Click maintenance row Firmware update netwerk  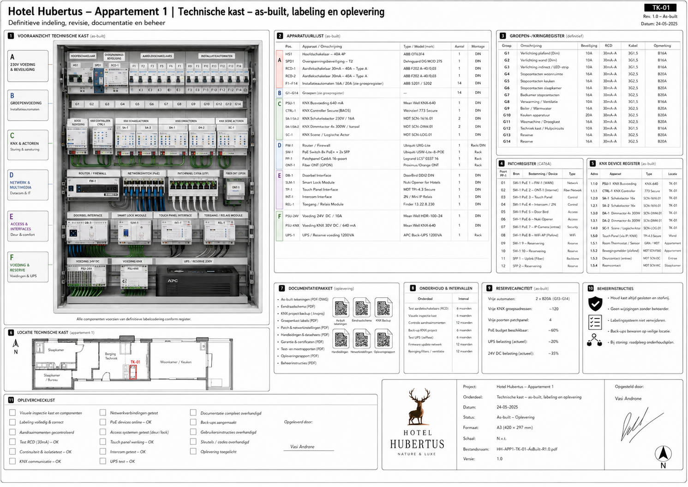pos(441,344)
